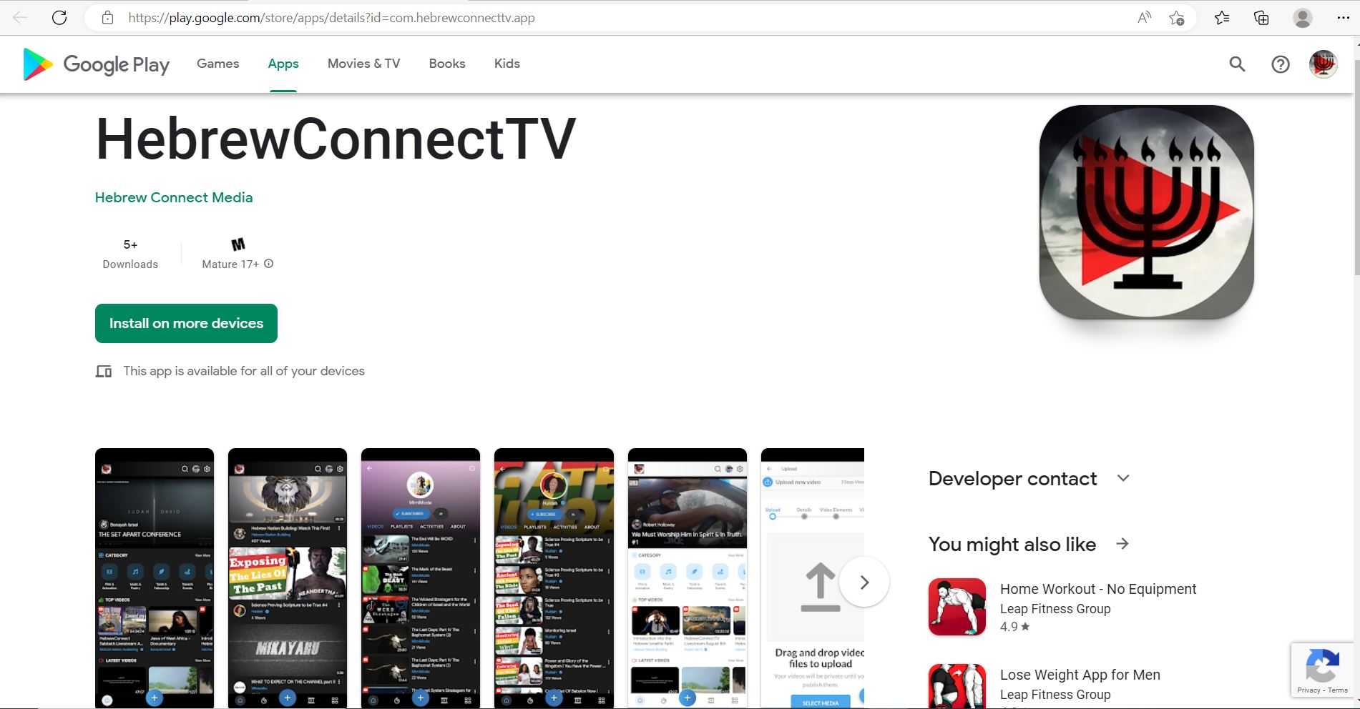This screenshot has width=1360, height=709.
Task: Add this page to favorites star icon
Action: tap(1176, 18)
